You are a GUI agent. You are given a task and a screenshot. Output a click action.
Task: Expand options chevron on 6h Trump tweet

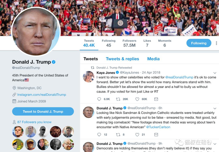tap(215, 108)
